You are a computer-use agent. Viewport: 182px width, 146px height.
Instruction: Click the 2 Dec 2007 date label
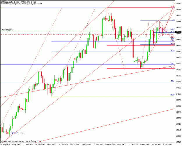[x=121, y=145]
